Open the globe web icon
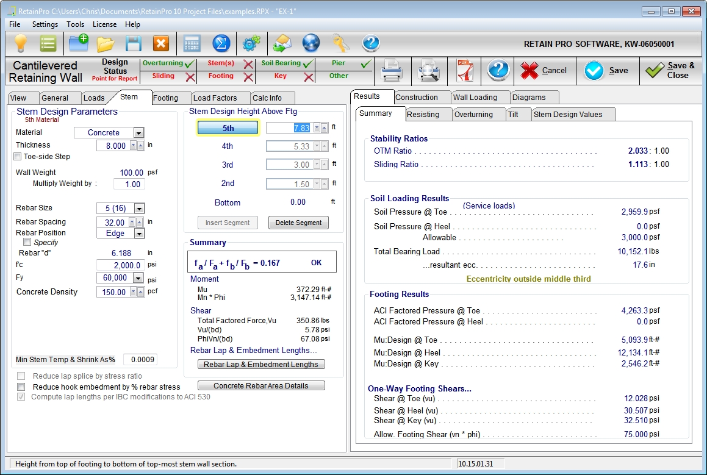Screen dimensions: 707x475 click(x=311, y=43)
